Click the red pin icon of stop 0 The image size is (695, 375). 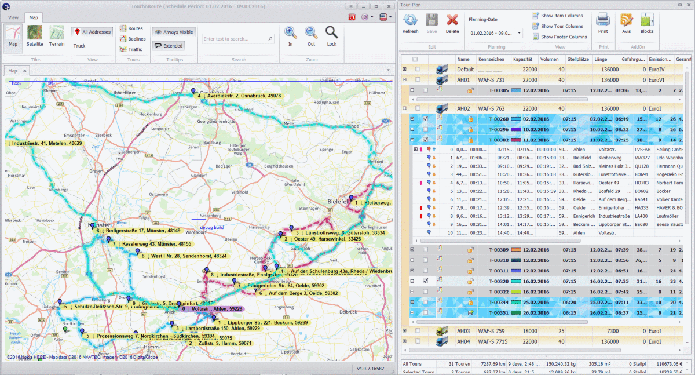[428, 150]
